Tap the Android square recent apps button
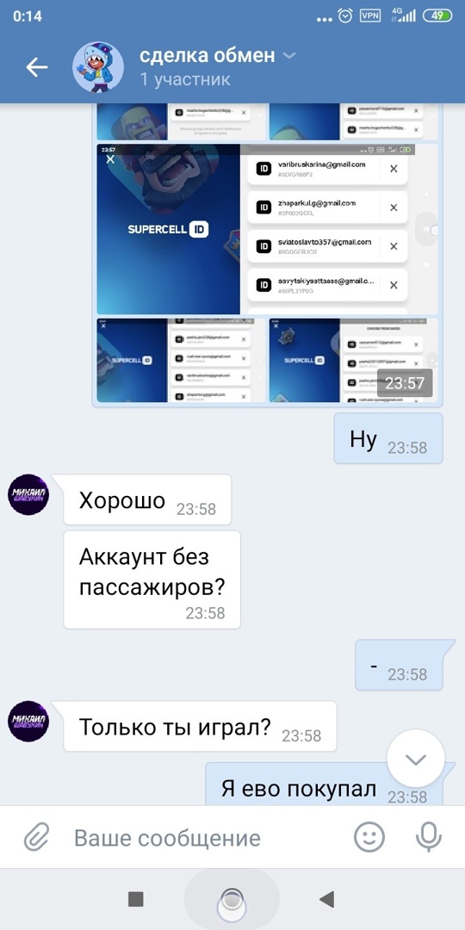465x930 pixels. point(136,899)
